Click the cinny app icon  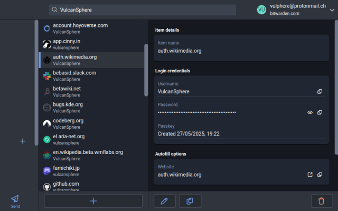(47, 44)
